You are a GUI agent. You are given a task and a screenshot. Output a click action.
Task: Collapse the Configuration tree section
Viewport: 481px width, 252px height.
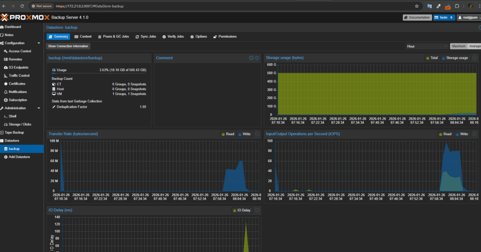pos(39,43)
